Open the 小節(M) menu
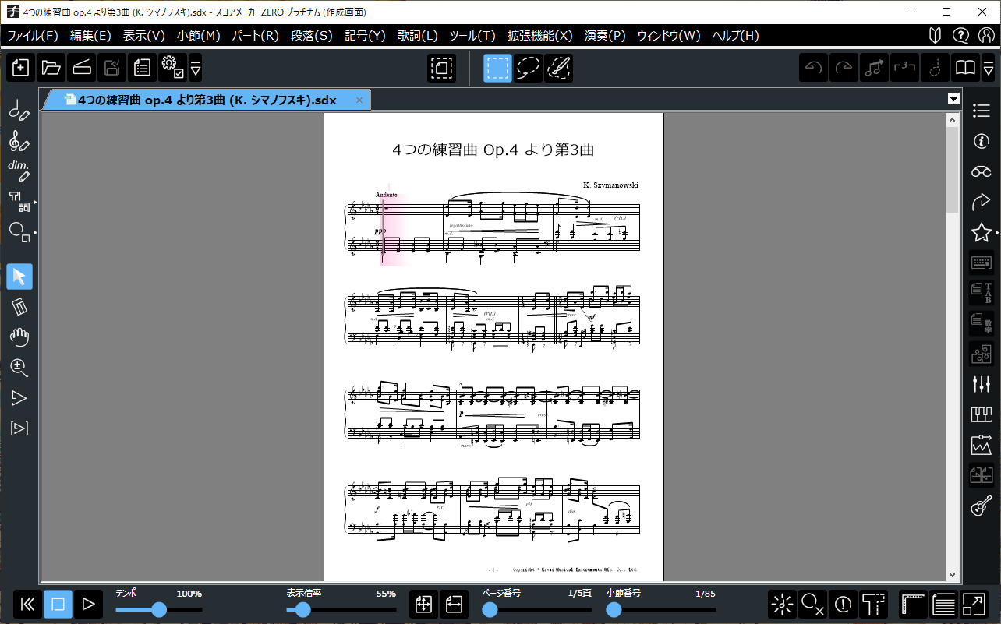The width and height of the screenshot is (1001, 624). pos(199,36)
